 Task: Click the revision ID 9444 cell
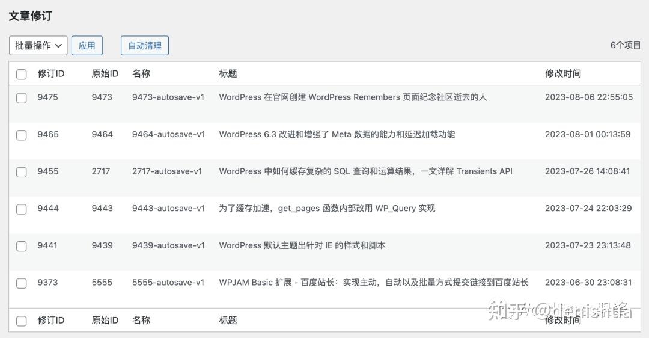tap(48, 208)
